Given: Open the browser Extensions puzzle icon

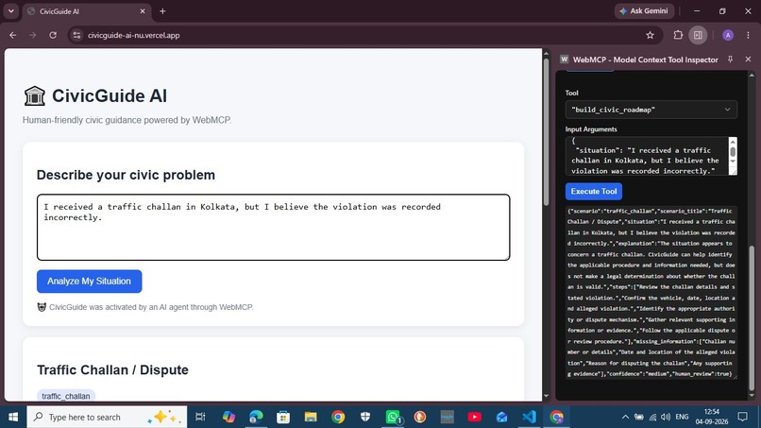Looking at the screenshot, I should click(x=678, y=35).
